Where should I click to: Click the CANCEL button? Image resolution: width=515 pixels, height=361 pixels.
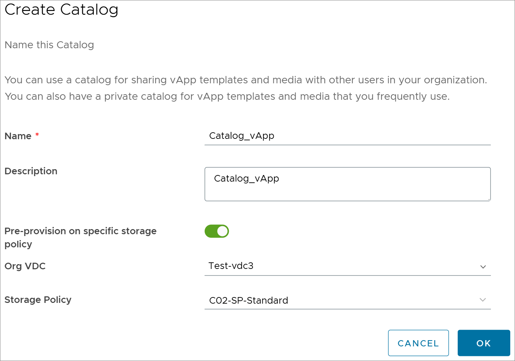pyautogui.click(x=418, y=343)
